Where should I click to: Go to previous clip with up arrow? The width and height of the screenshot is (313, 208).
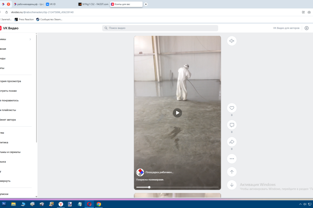pos(232,172)
